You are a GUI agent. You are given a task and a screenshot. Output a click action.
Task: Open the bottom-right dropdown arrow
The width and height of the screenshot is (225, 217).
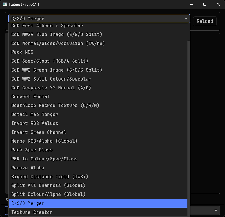coord(216,210)
